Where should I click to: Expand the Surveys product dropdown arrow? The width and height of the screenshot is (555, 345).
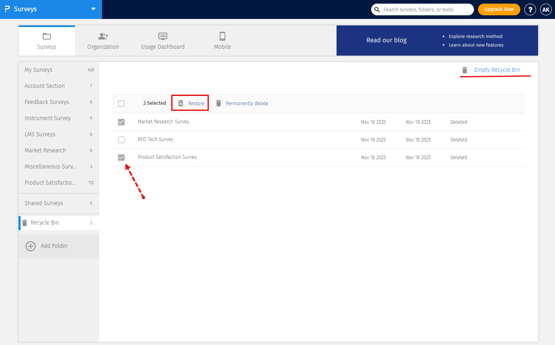click(x=94, y=9)
